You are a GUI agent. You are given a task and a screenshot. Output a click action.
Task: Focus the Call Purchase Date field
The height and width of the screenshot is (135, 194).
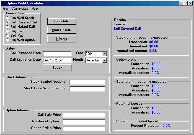coord(57,53)
